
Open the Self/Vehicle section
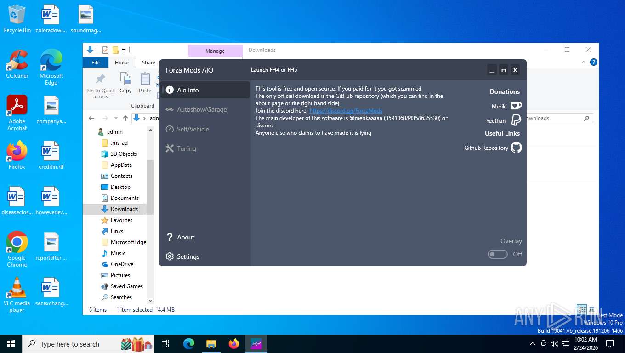(205, 129)
